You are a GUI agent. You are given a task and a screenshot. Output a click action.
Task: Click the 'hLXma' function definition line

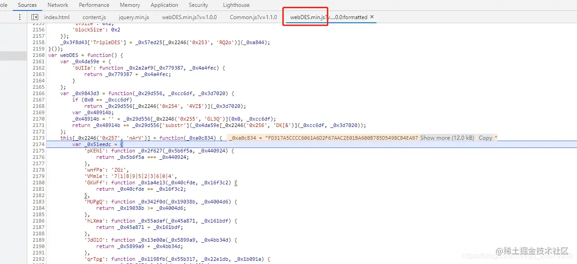161,221
